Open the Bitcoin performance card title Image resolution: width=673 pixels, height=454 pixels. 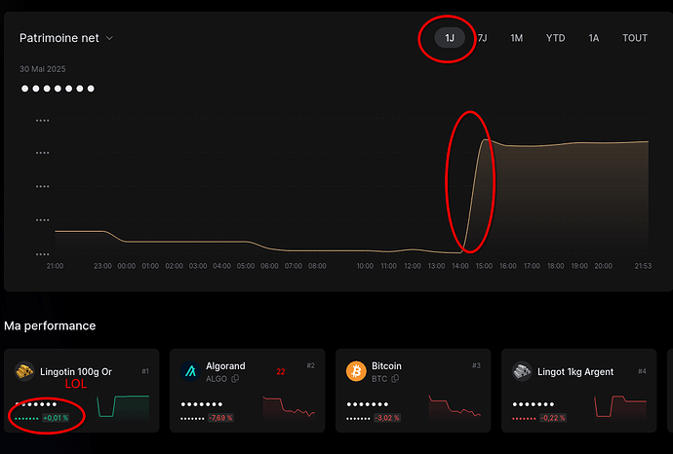pos(388,366)
